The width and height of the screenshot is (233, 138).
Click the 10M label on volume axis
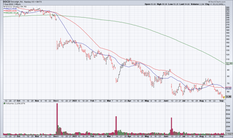click(228, 131)
